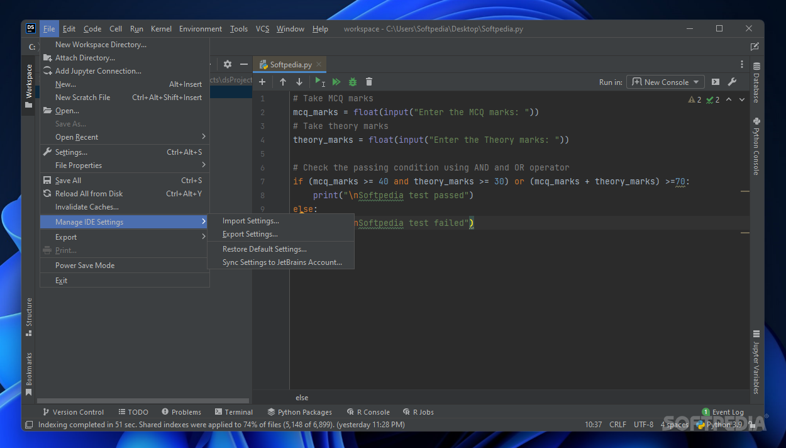The width and height of the screenshot is (786, 448).
Task: Go to next highlighted error arrow
Action: (x=742, y=99)
